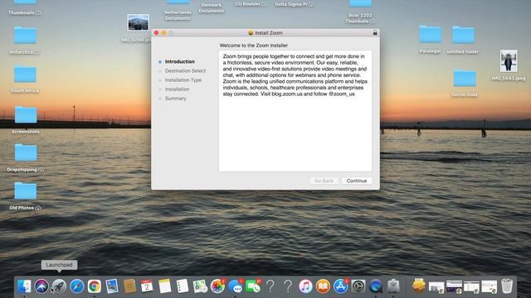The width and height of the screenshot is (531, 298).
Task: Select the Antarctica folder on desktop
Action: point(25,36)
